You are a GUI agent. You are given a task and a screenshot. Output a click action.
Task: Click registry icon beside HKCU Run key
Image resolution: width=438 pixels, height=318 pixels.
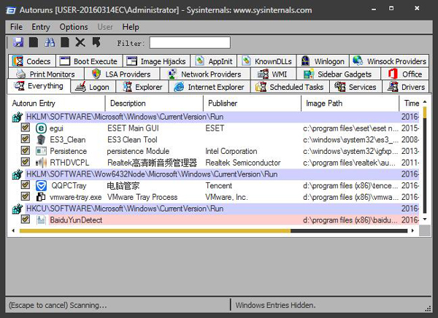coord(18,209)
